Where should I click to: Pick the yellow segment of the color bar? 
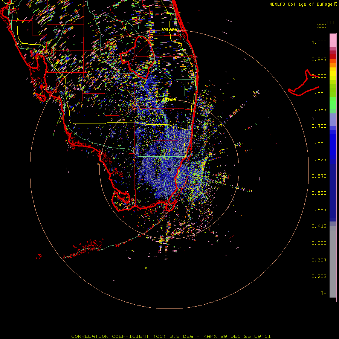coord(333,74)
